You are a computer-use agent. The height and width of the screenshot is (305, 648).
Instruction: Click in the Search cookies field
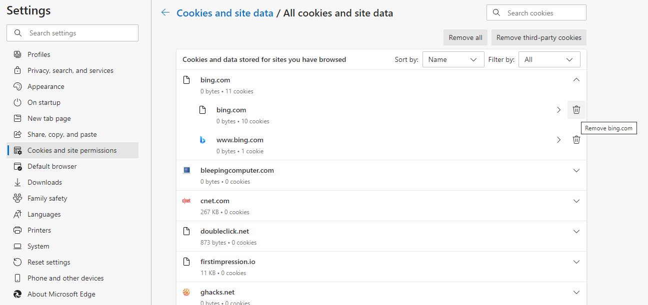tap(536, 13)
